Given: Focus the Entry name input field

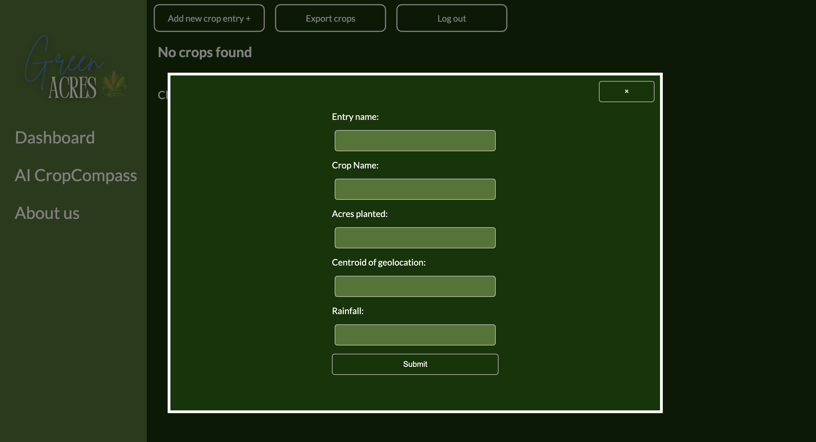Looking at the screenshot, I should coord(415,141).
